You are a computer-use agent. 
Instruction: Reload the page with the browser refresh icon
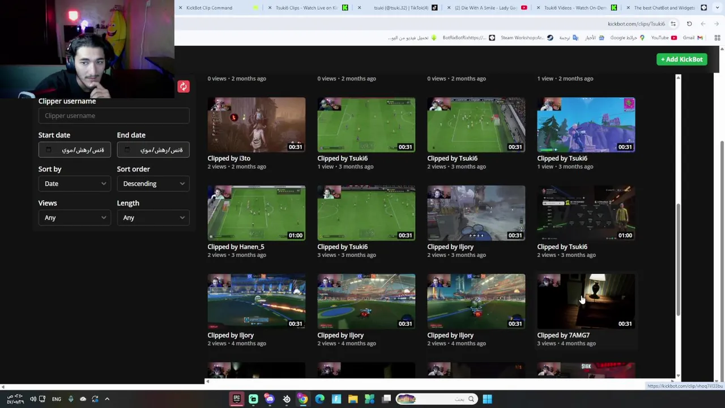point(689,24)
